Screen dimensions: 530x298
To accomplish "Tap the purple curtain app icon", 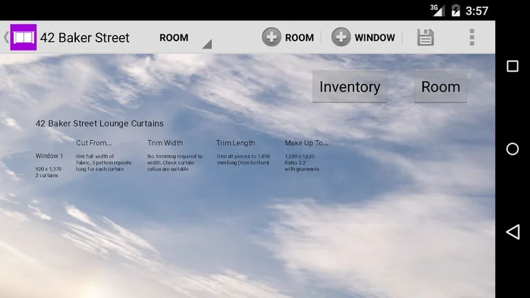I will (x=23, y=37).
